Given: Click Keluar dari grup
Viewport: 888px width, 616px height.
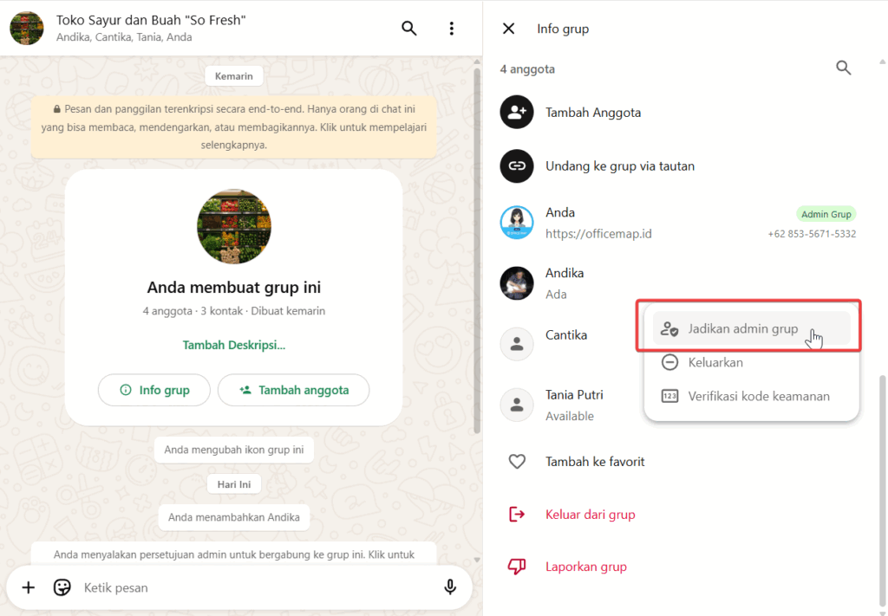Looking at the screenshot, I should pos(590,515).
